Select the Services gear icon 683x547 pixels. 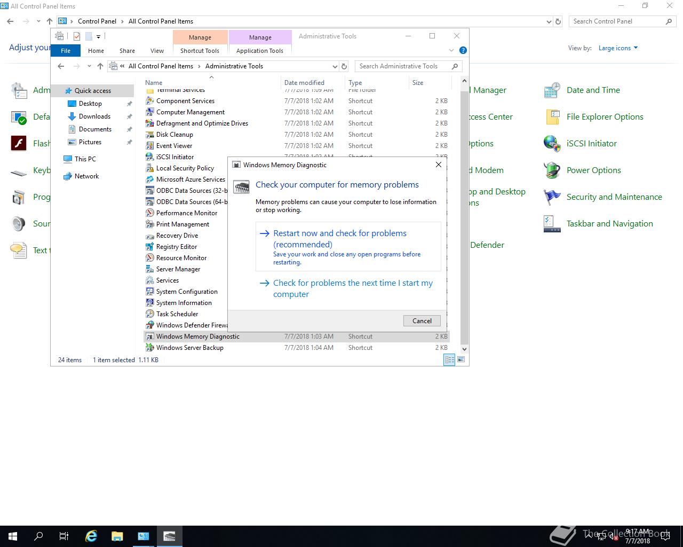150,280
